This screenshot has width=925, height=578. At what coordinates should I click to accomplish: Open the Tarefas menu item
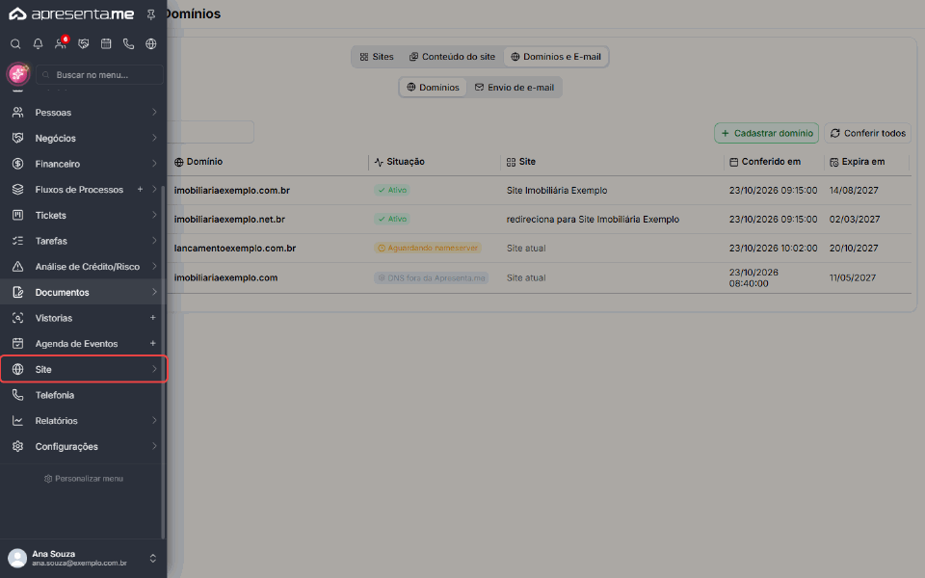tap(83, 241)
